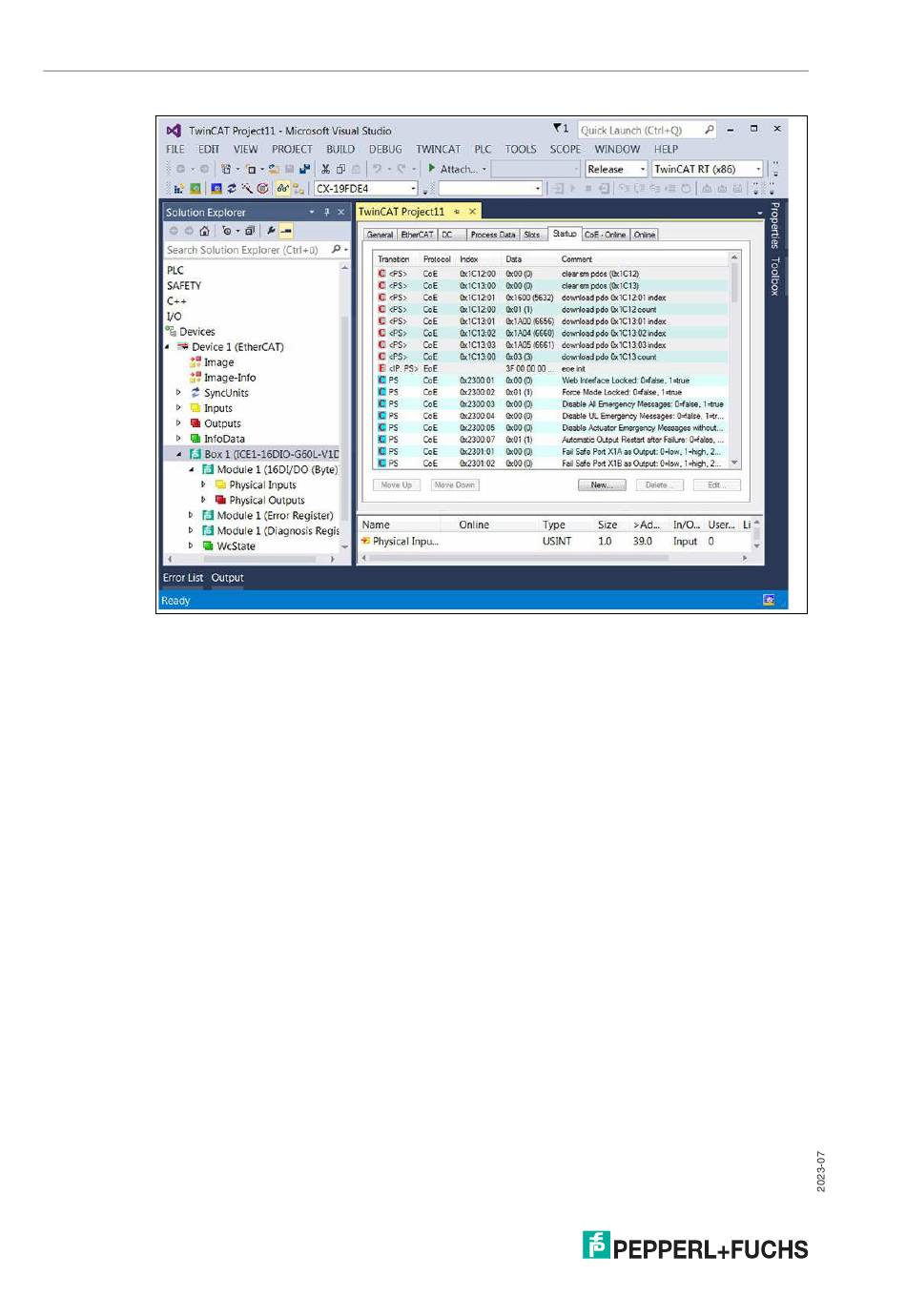The image size is (906, 1297).
Task: Open the Error List tab
Action: tap(182, 577)
